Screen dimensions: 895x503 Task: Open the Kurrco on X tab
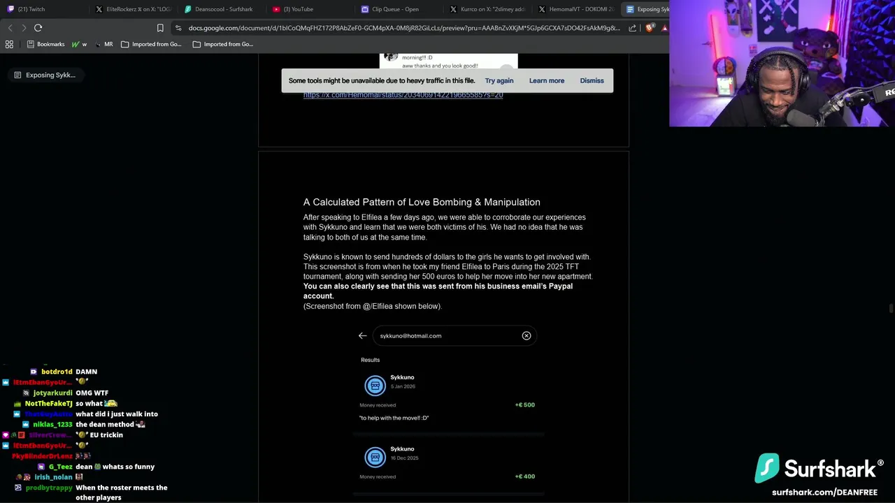click(x=487, y=9)
